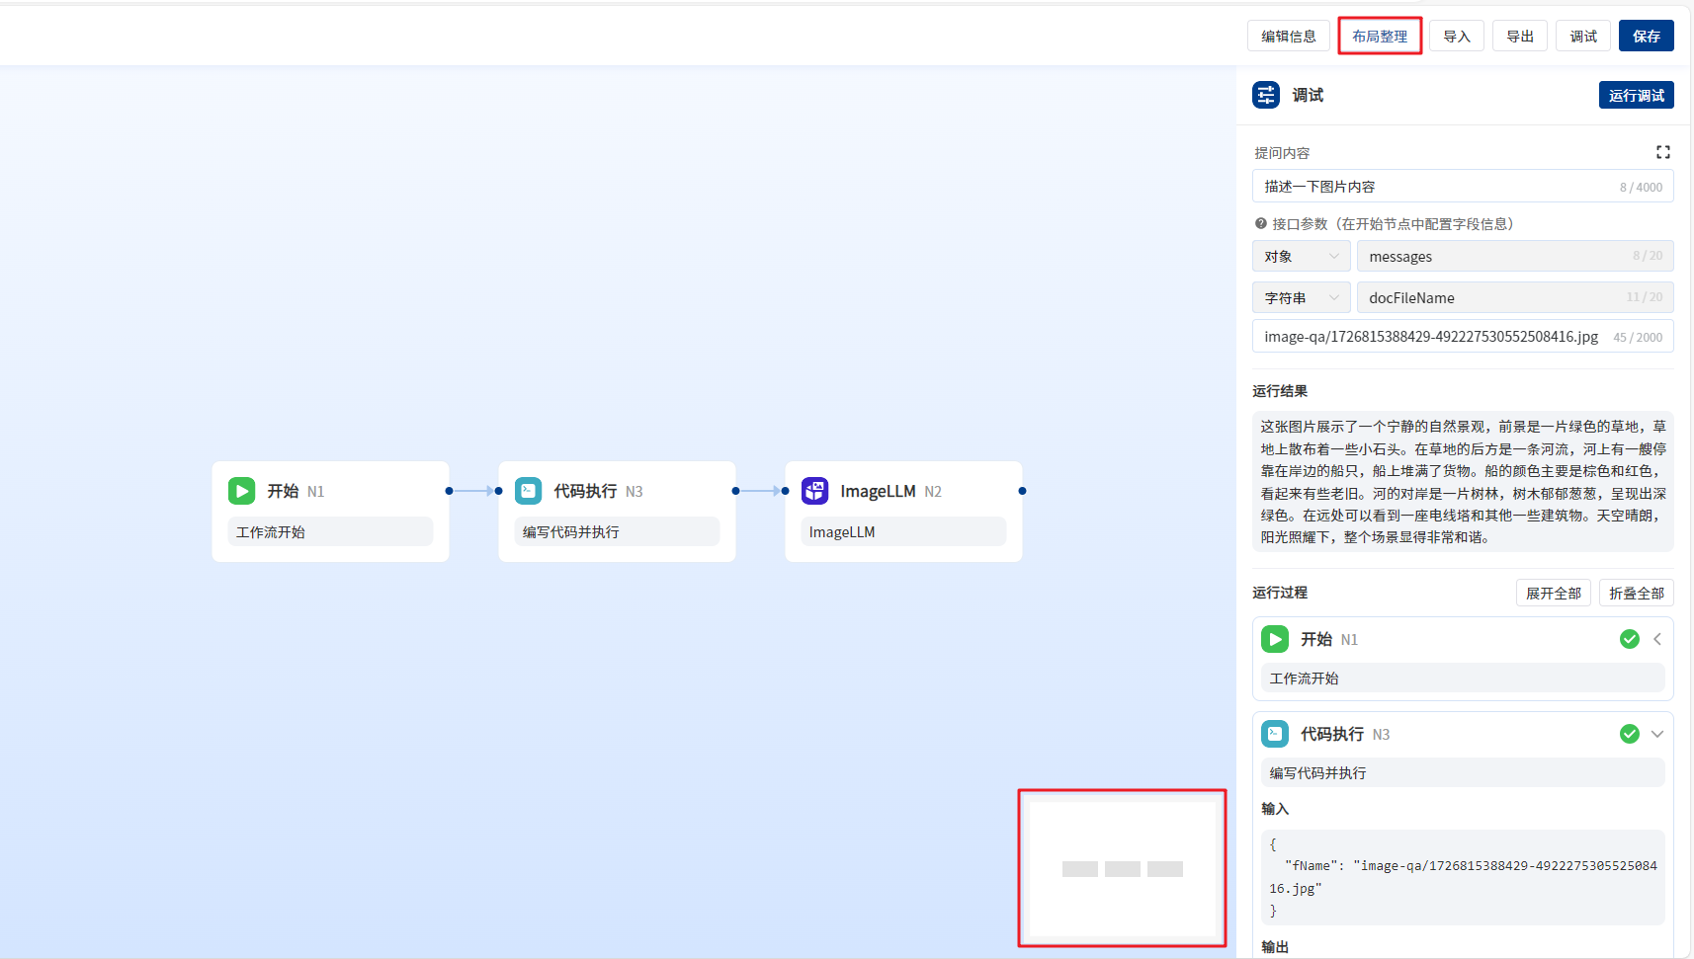This screenshot has height=959, width=1694.
Task: Click the green Start node play icon
Action: (x=241, y=491)
